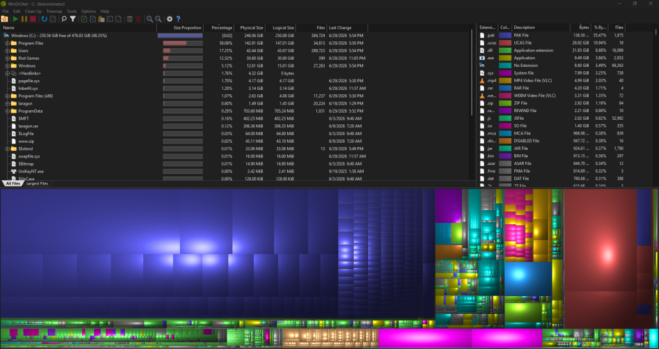Open the Clean Up menu
659x349 pixels.
pyautogui.click(x=33, y=11)
